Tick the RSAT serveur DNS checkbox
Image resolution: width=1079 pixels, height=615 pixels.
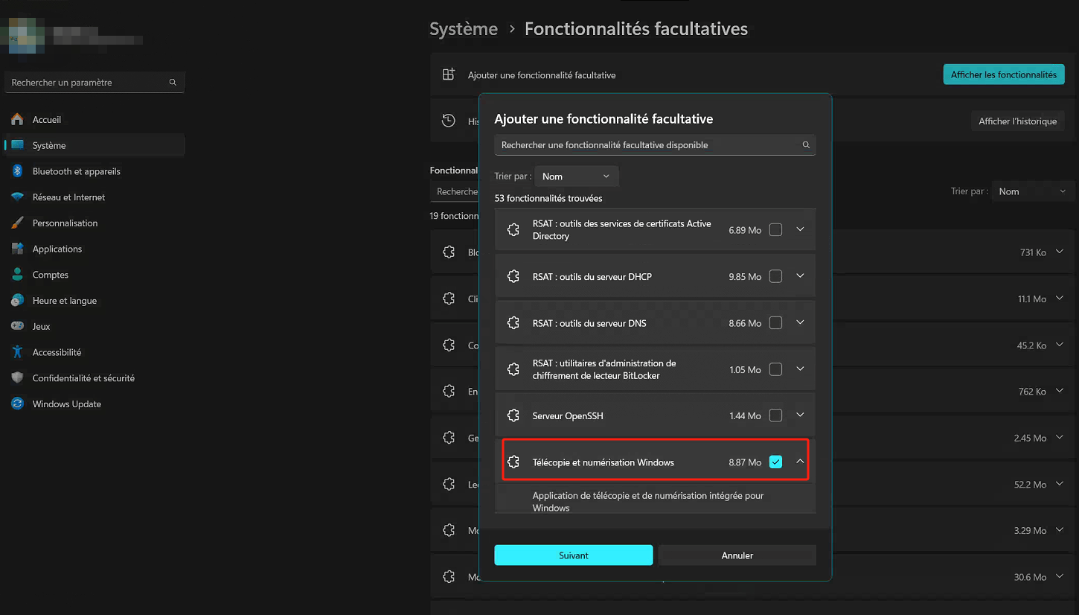[775, 323]
